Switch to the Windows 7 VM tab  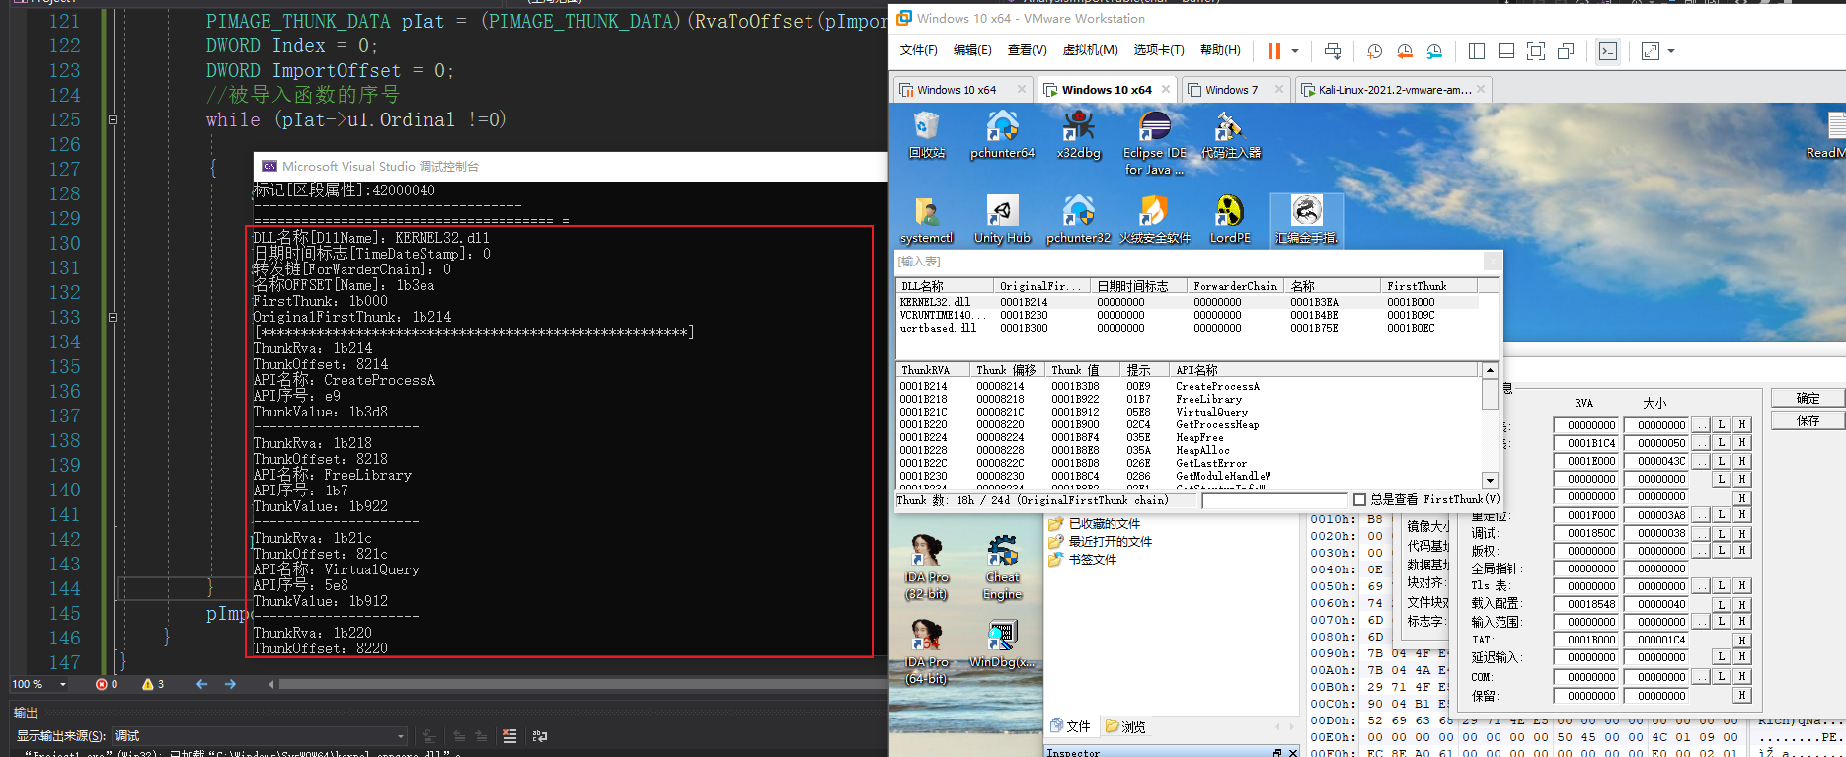[1231, 90]
